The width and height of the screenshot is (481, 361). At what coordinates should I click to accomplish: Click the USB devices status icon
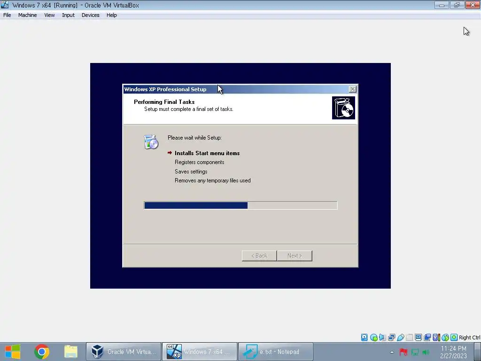(400, 337)
